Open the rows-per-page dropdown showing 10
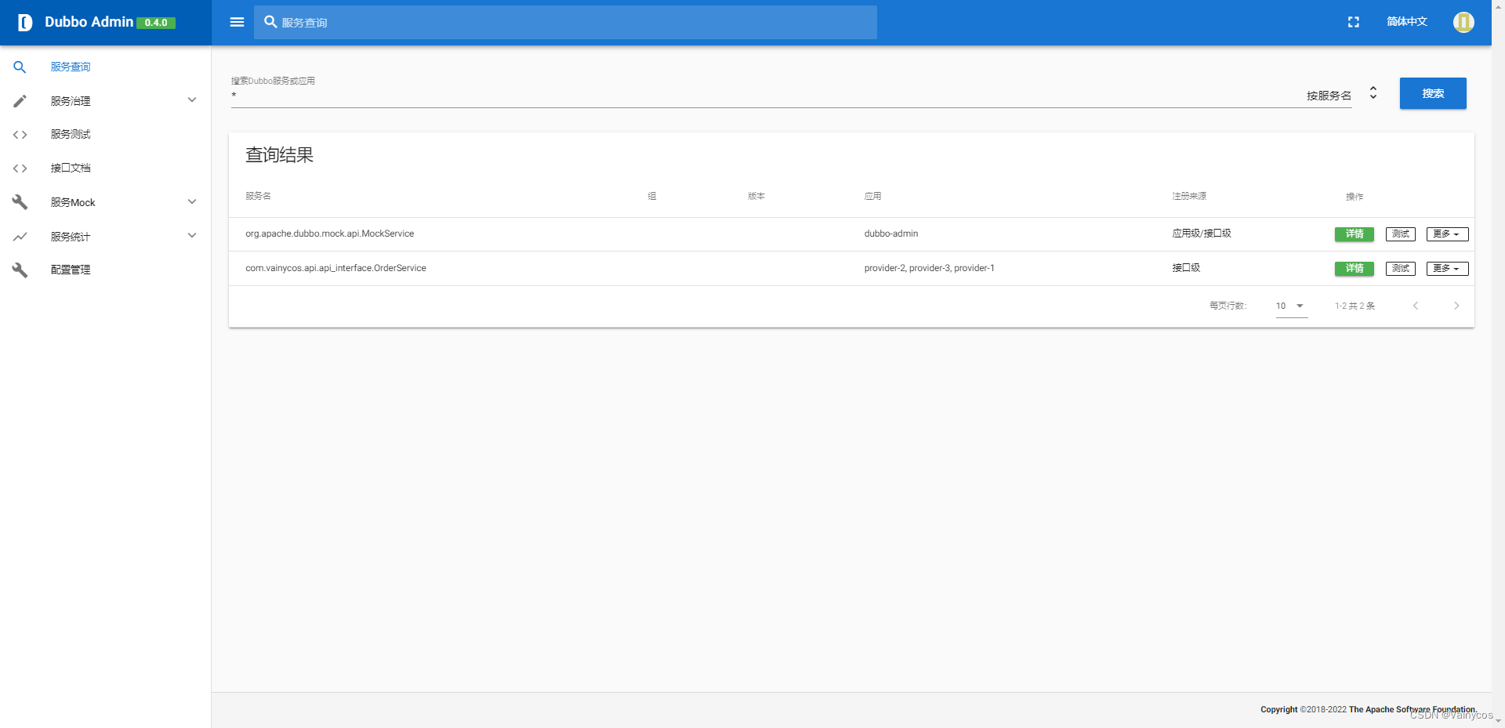Viewport: 1505px width, 728px height. 1291,306
